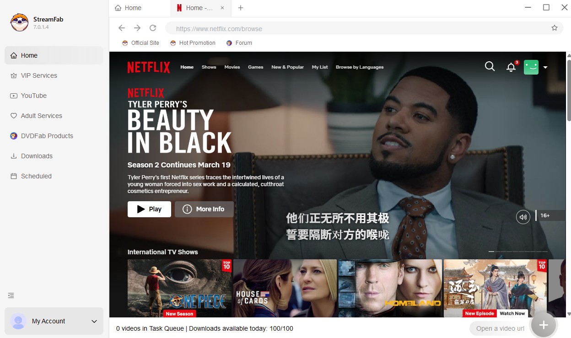571x338 pixels.
Task: Mute the trailer audio speaker icon
Action: tap(523, 217)
